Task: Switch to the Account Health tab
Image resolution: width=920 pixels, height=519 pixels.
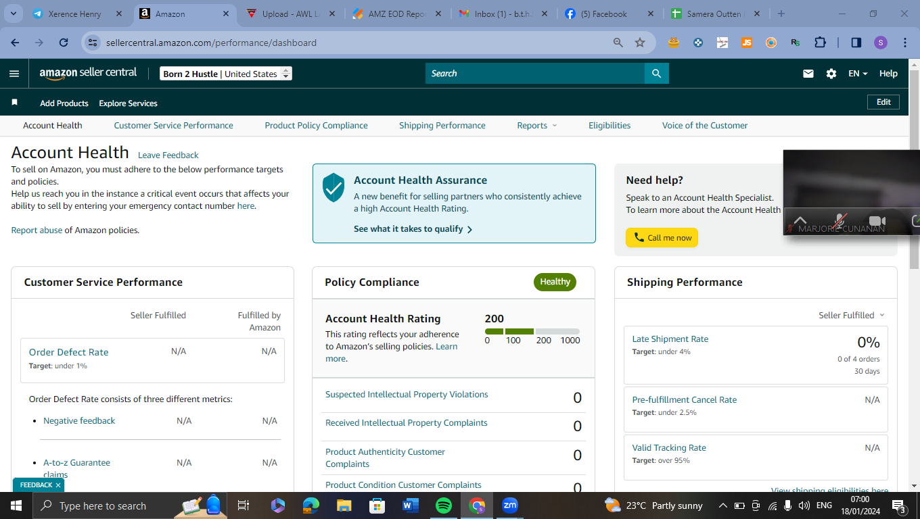Action: [53, 126]
